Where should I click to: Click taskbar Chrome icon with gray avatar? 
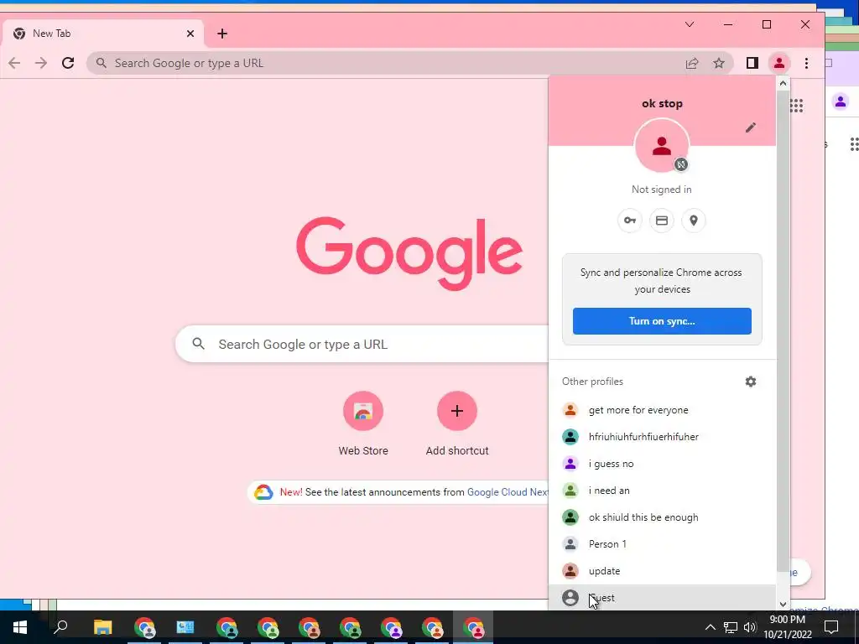[144, 627]
